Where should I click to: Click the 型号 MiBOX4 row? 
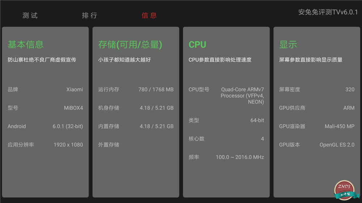pos(45,108)
